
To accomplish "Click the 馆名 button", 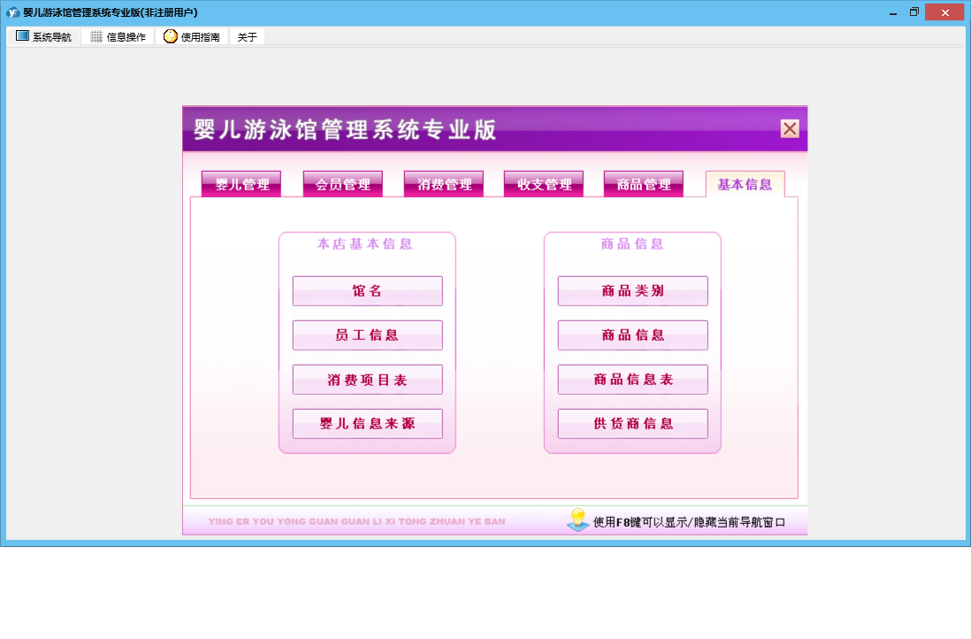I will click(x=368, y=290).
